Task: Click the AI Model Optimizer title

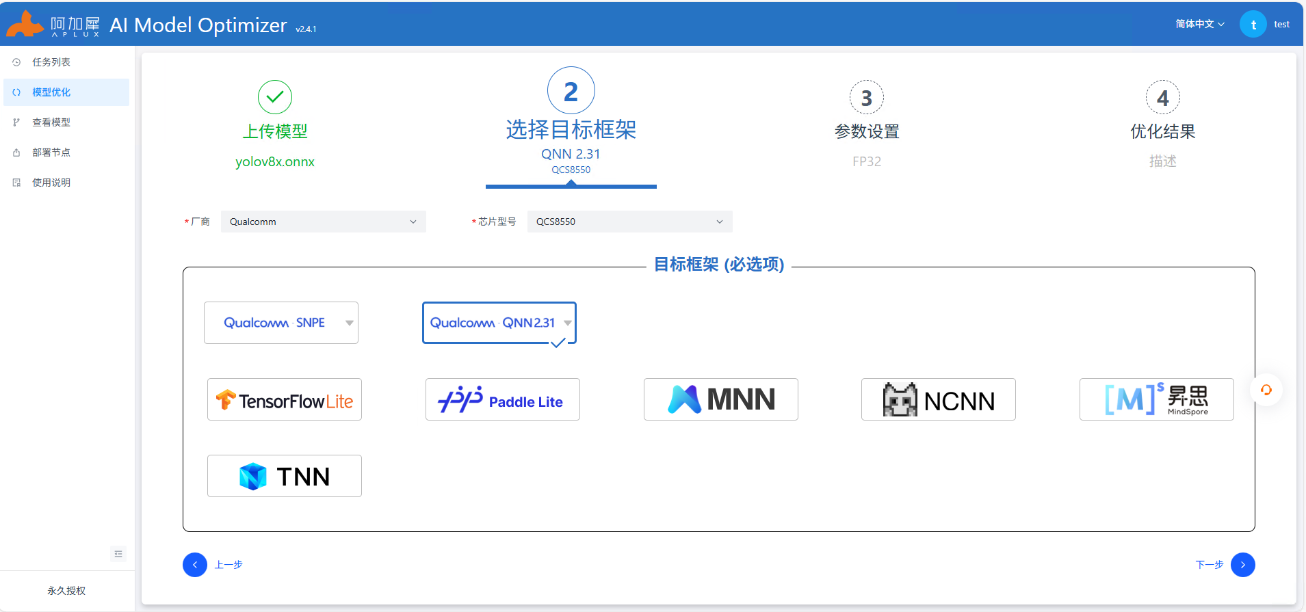Action: [x=198, y=25]
